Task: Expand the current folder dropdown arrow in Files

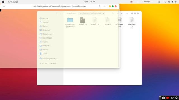Action: tap(103, 14)
